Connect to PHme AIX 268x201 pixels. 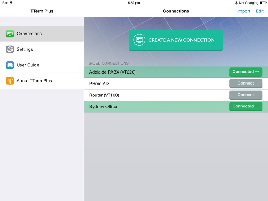pos(246,83)
